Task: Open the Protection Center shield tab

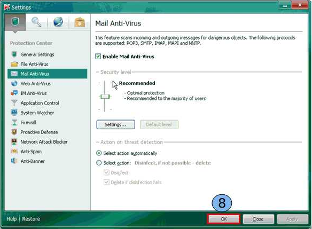Action: click(x=15, y=22)
